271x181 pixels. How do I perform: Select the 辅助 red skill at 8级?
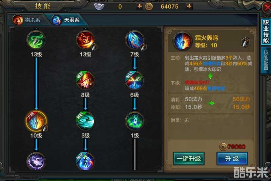point(85,81)
